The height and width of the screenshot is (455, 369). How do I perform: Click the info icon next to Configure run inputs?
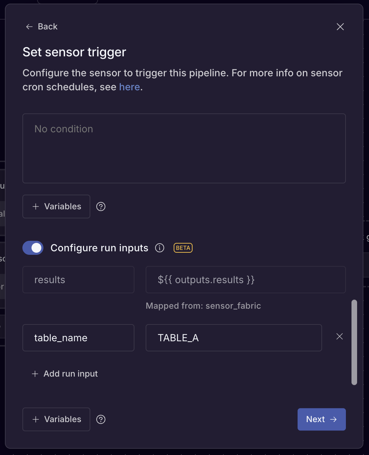159,248
